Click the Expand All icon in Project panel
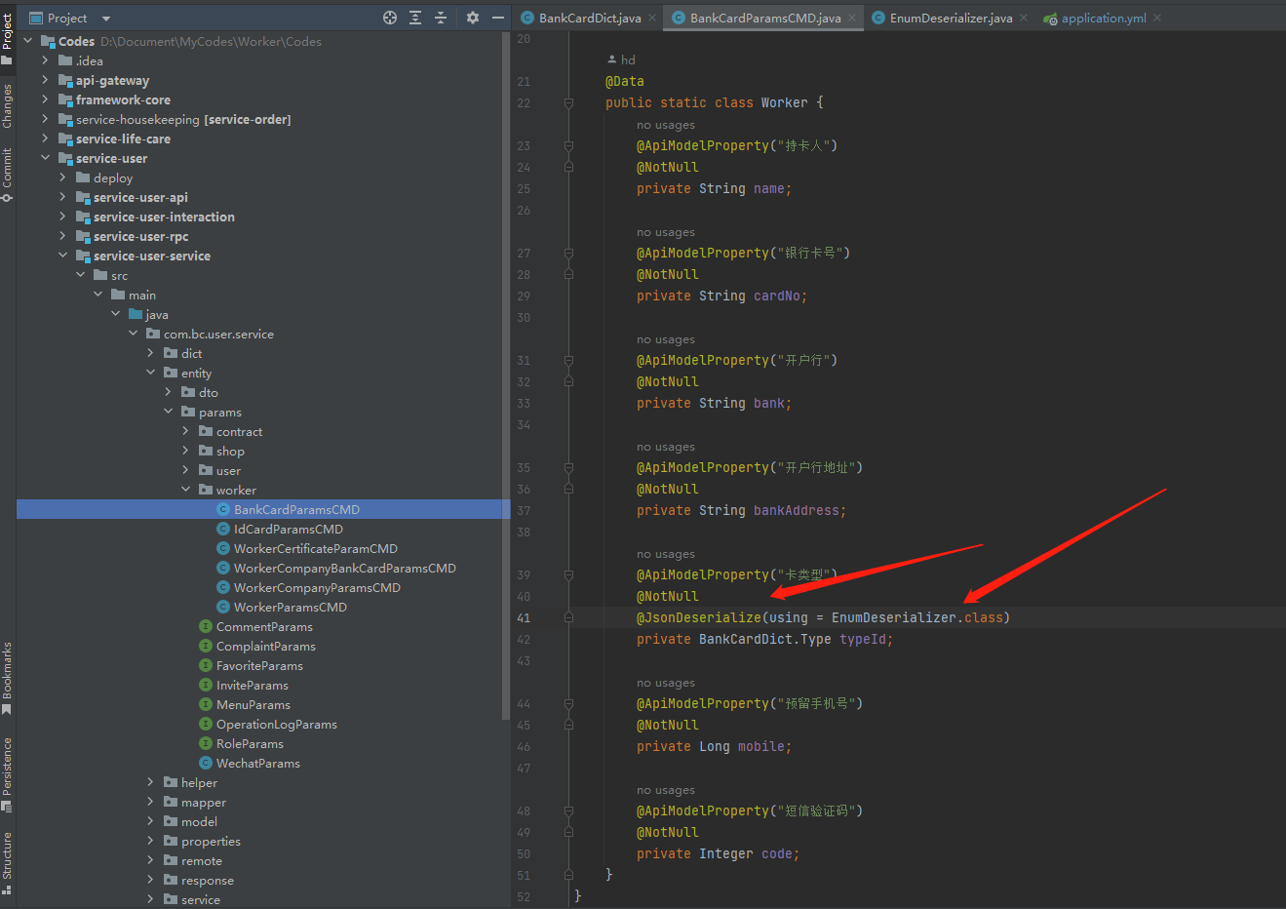The image size is (1286, 909). [415, 18]
